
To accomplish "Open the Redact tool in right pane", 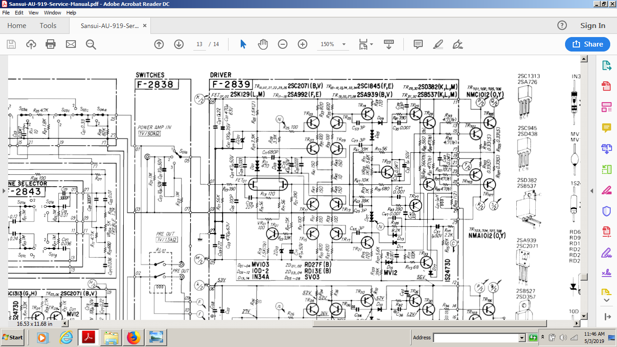I will [x=606, y=190].
